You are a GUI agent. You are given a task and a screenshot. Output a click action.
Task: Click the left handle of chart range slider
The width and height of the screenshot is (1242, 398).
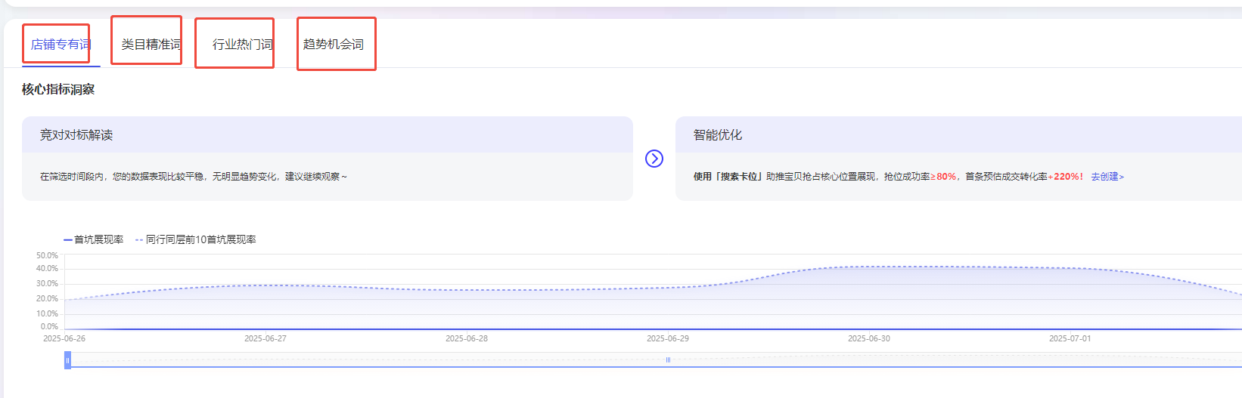(67, 360)
